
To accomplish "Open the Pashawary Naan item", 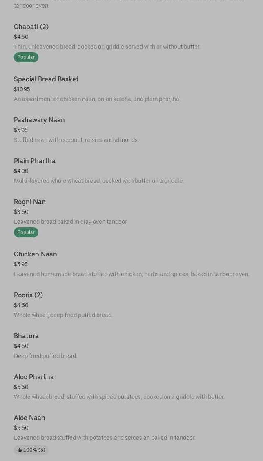I will 39,120.
